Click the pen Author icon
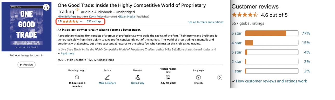 coord(107,77)
